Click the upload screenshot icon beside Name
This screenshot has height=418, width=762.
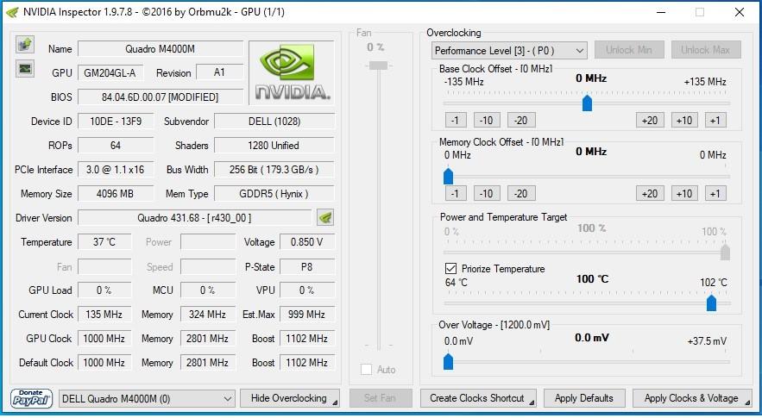pyautogui.click(x=25, y=44)
